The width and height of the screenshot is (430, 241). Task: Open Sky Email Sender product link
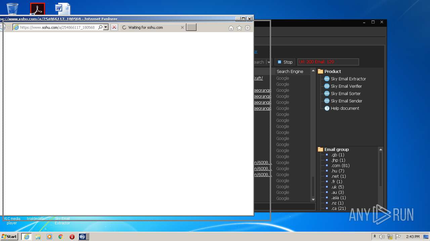click(346, 101)
